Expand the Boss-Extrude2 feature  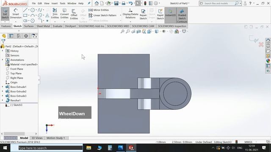[3, 91]
